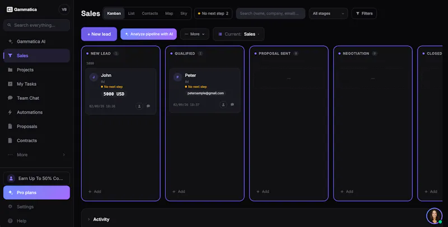Screen dimensions: 448x227
Task: Open Projects folder icon in sidebar
Action: click(x=10, y=70)
